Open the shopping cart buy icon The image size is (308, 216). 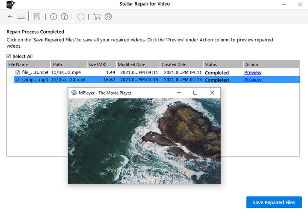[x=97, y=17]
